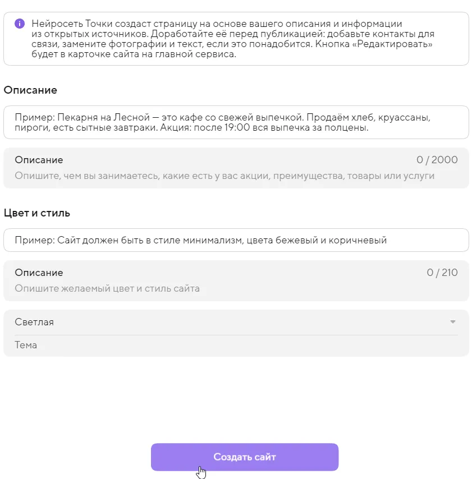Expand the theme dropdown arrow
472x479 pixels.
[x=452, y=322]
